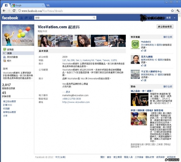Like 不正常人類研究中心 with thumbs-up
Image resolution: width=181 pixels, height=162 pixels.
click(x=144, y=80)
